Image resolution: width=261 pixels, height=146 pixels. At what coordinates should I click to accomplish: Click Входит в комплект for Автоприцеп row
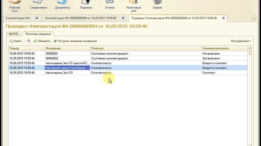click(x=215, y=68)
